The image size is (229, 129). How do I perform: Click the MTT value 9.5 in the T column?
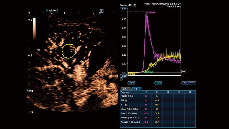pos(146,105)
